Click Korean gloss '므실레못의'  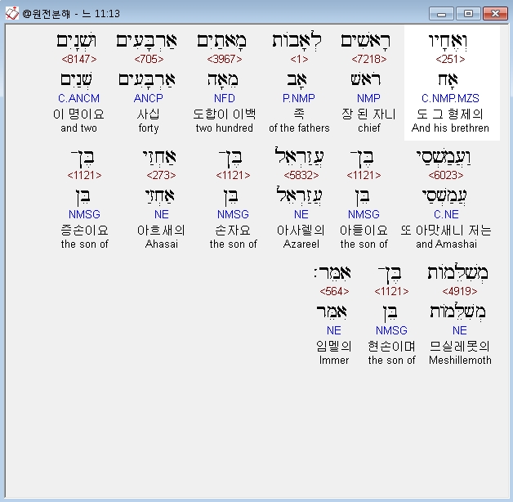click(x=460, y=347)
